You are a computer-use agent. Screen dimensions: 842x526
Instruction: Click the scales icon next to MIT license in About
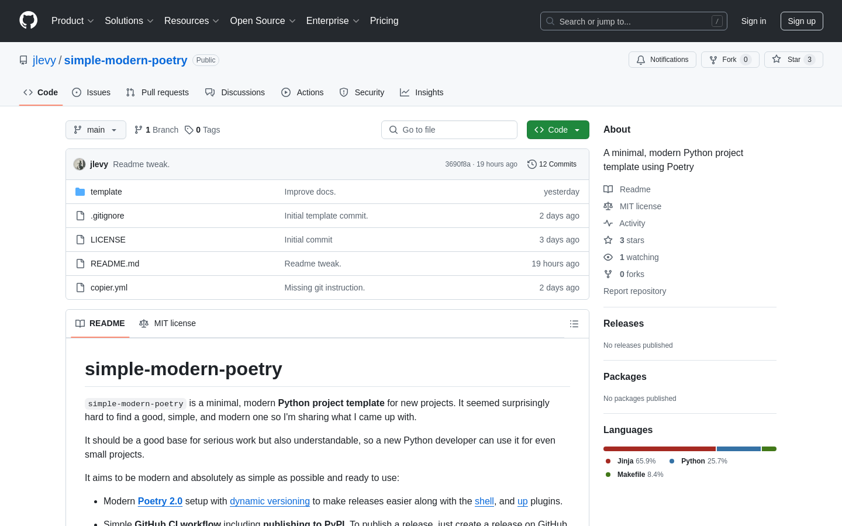click(x=608, y=206)
